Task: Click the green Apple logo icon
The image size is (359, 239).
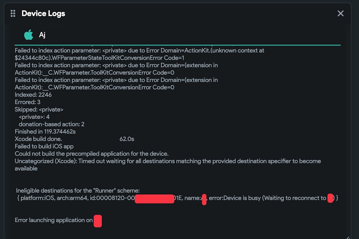Action: (28, 35)
